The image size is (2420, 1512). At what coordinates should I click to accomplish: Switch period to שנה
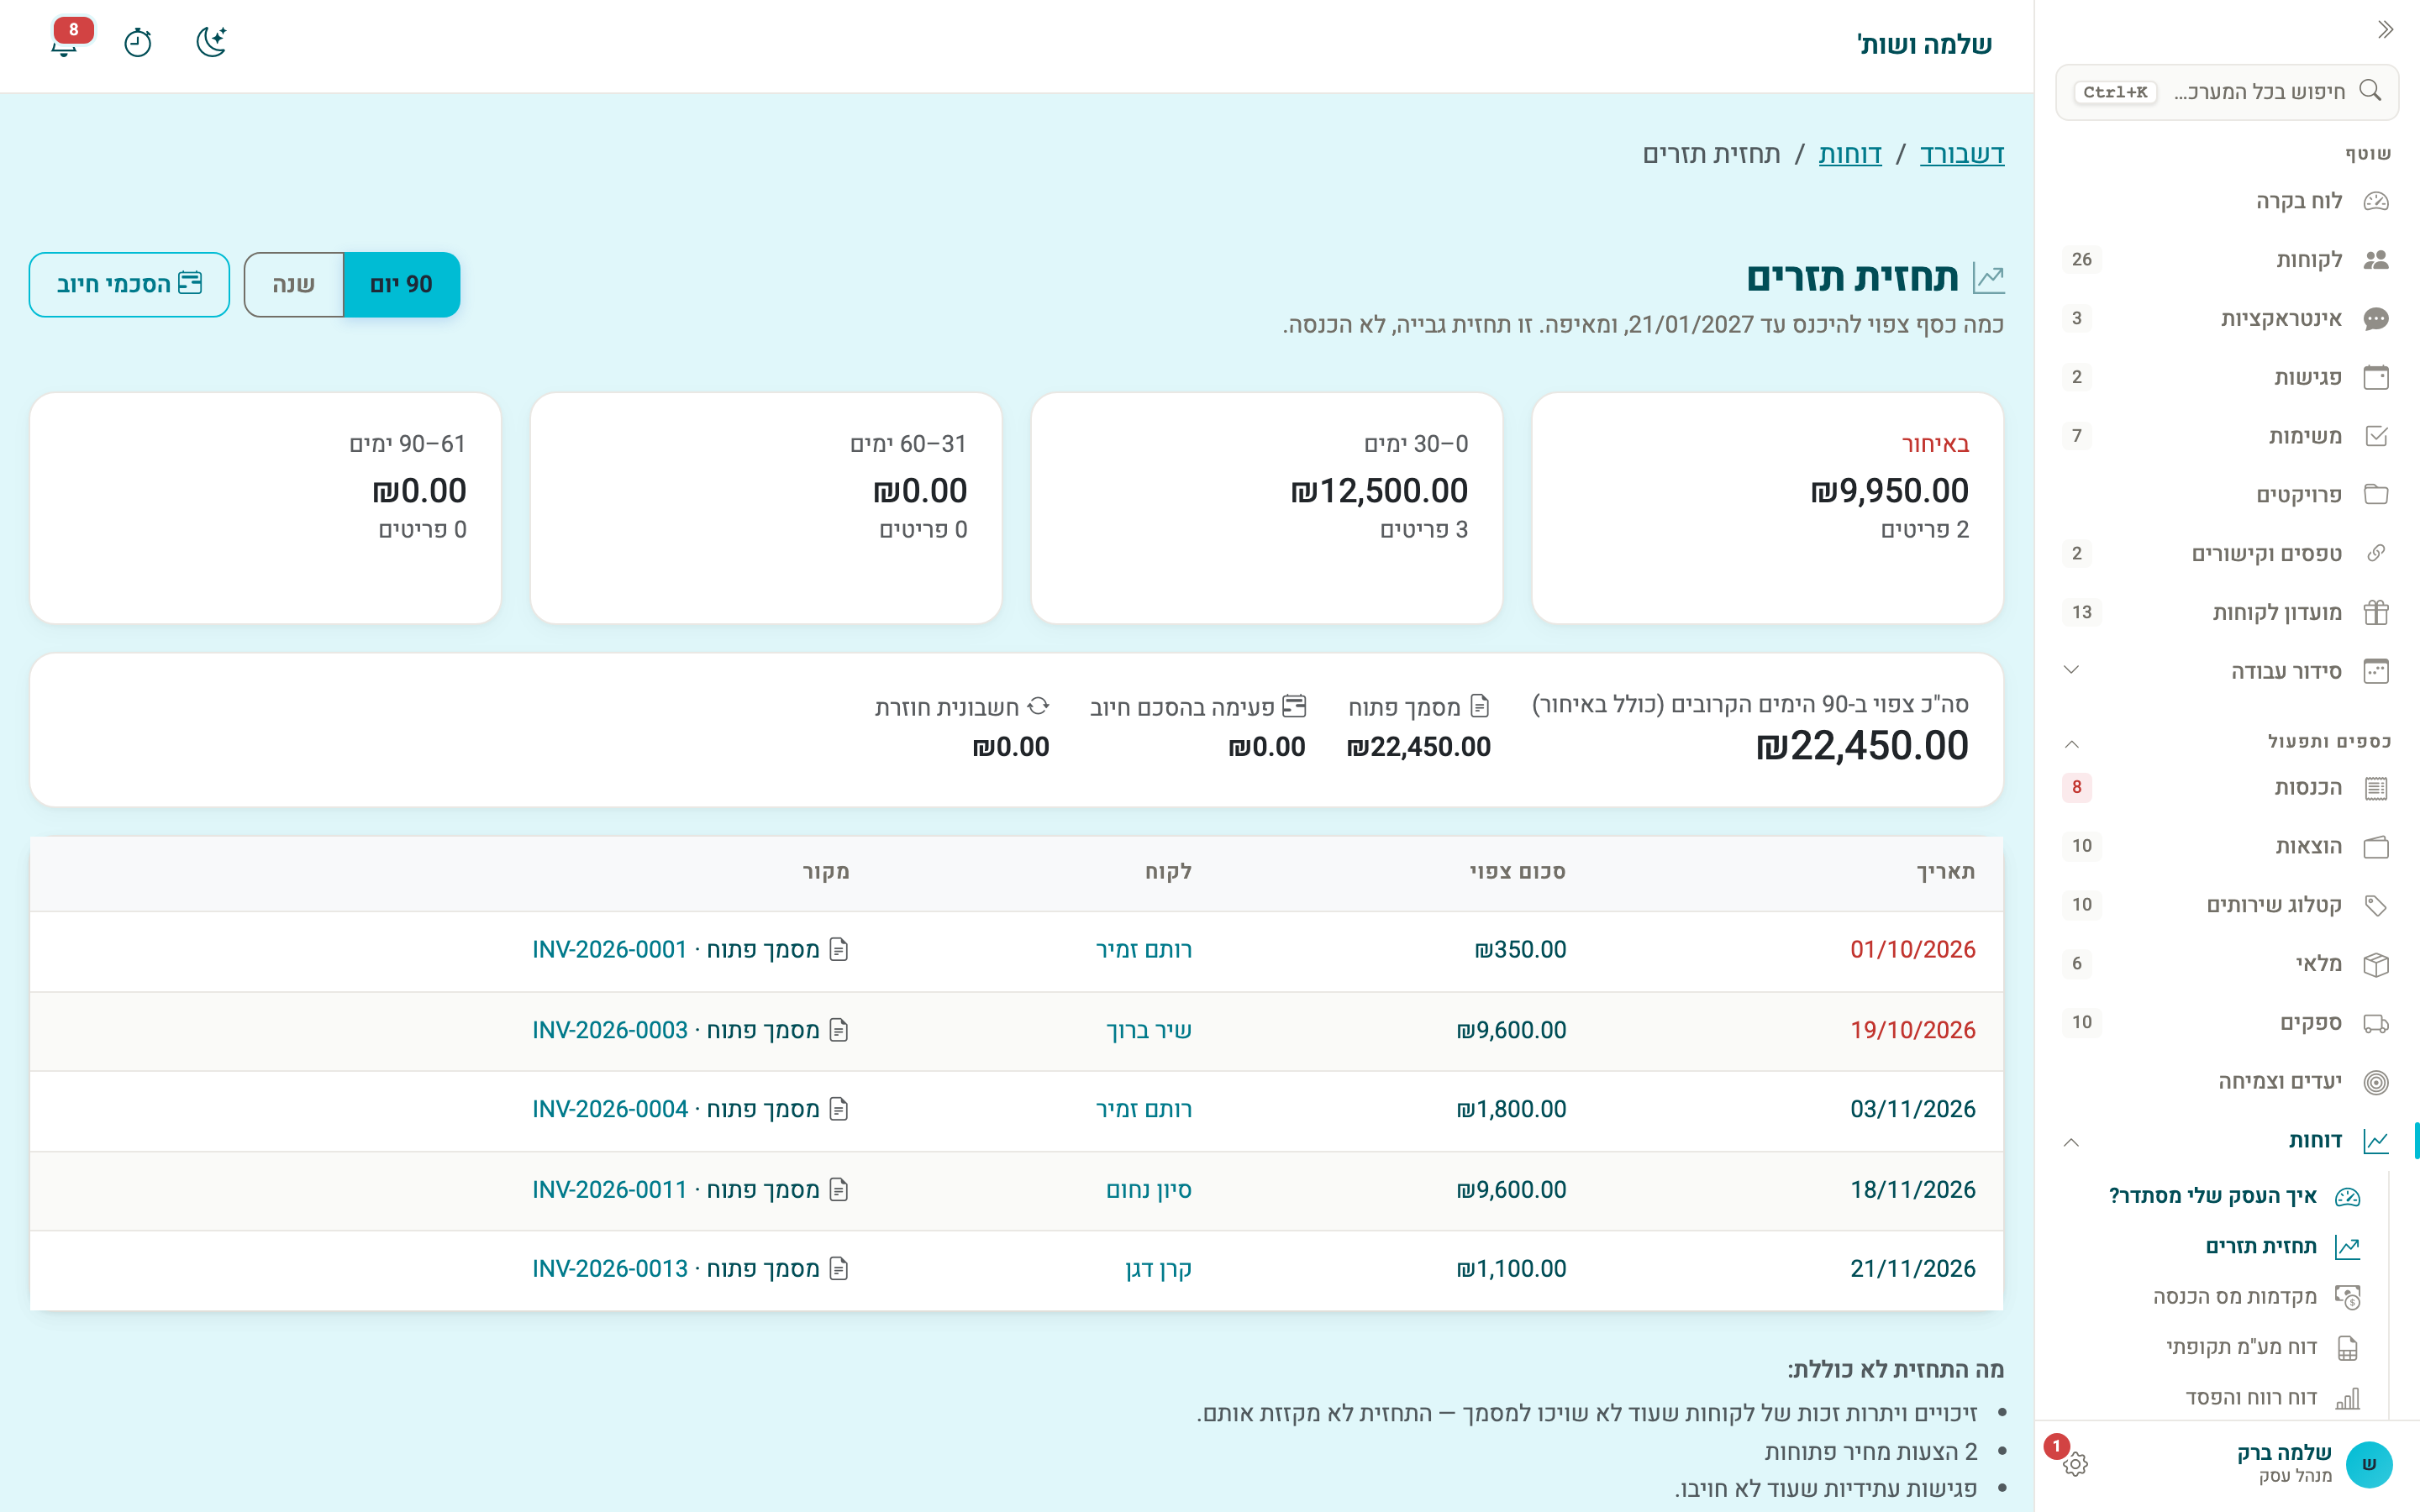[x=294, y=285]
